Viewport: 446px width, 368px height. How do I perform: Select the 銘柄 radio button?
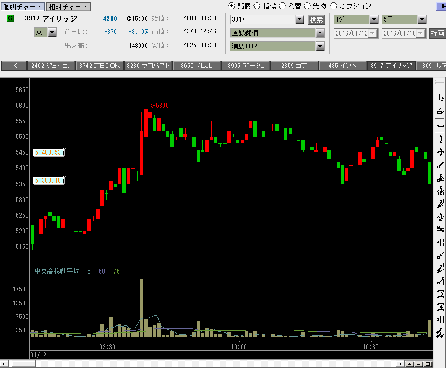click(x=231, y=6)
